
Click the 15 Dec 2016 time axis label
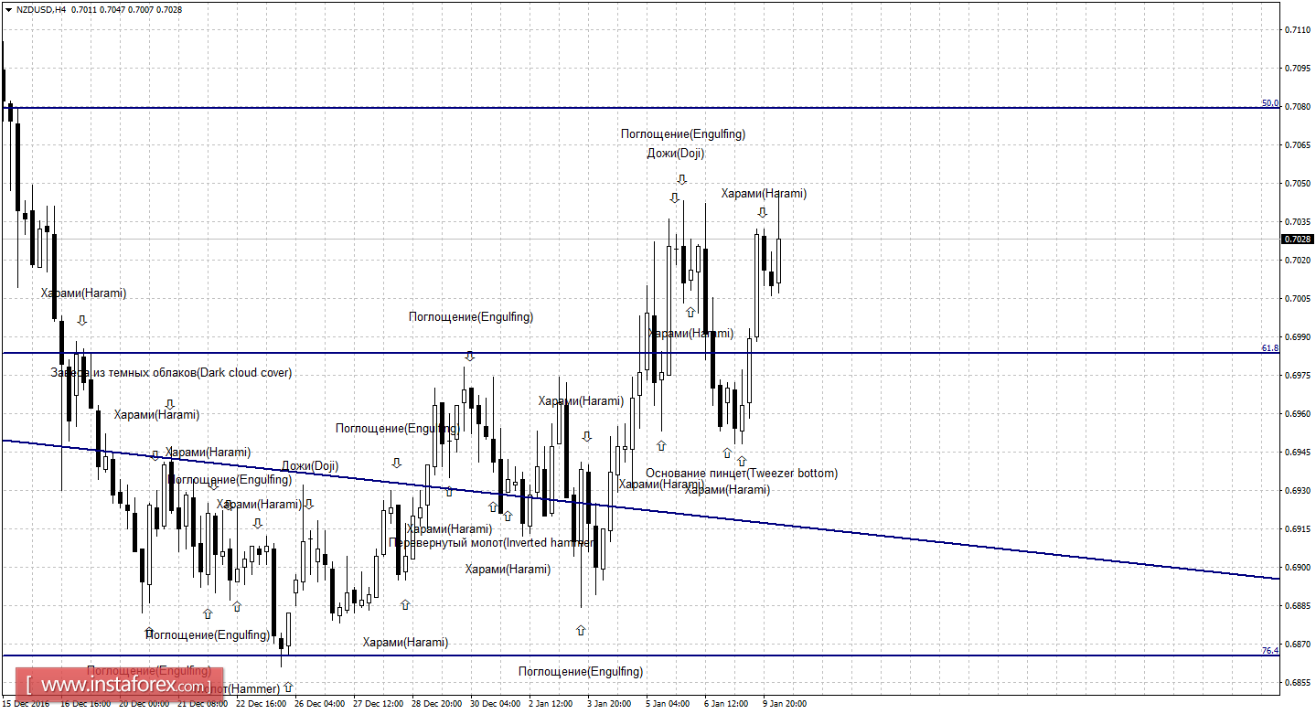click(27, 704)
